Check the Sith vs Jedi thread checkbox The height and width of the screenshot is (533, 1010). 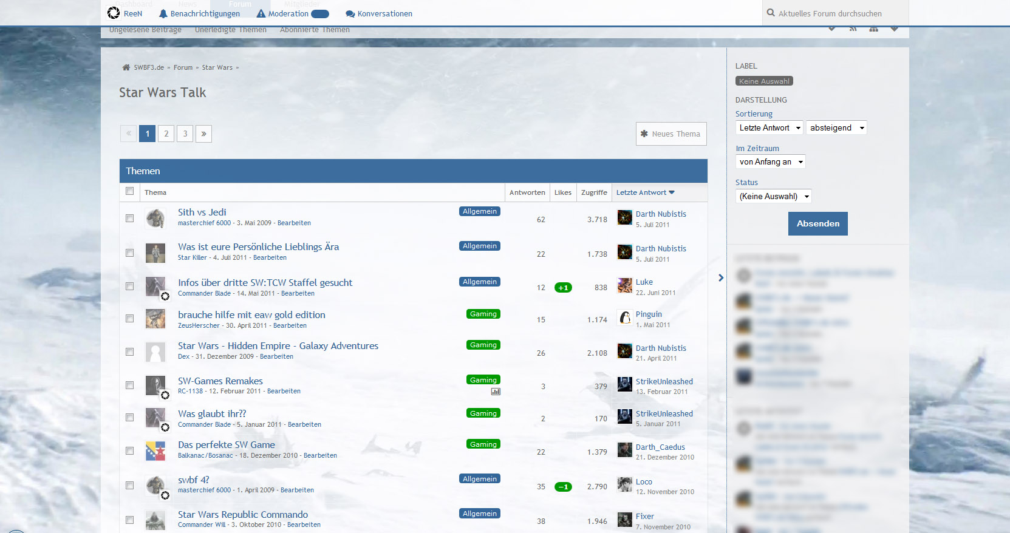coord(129,218)
